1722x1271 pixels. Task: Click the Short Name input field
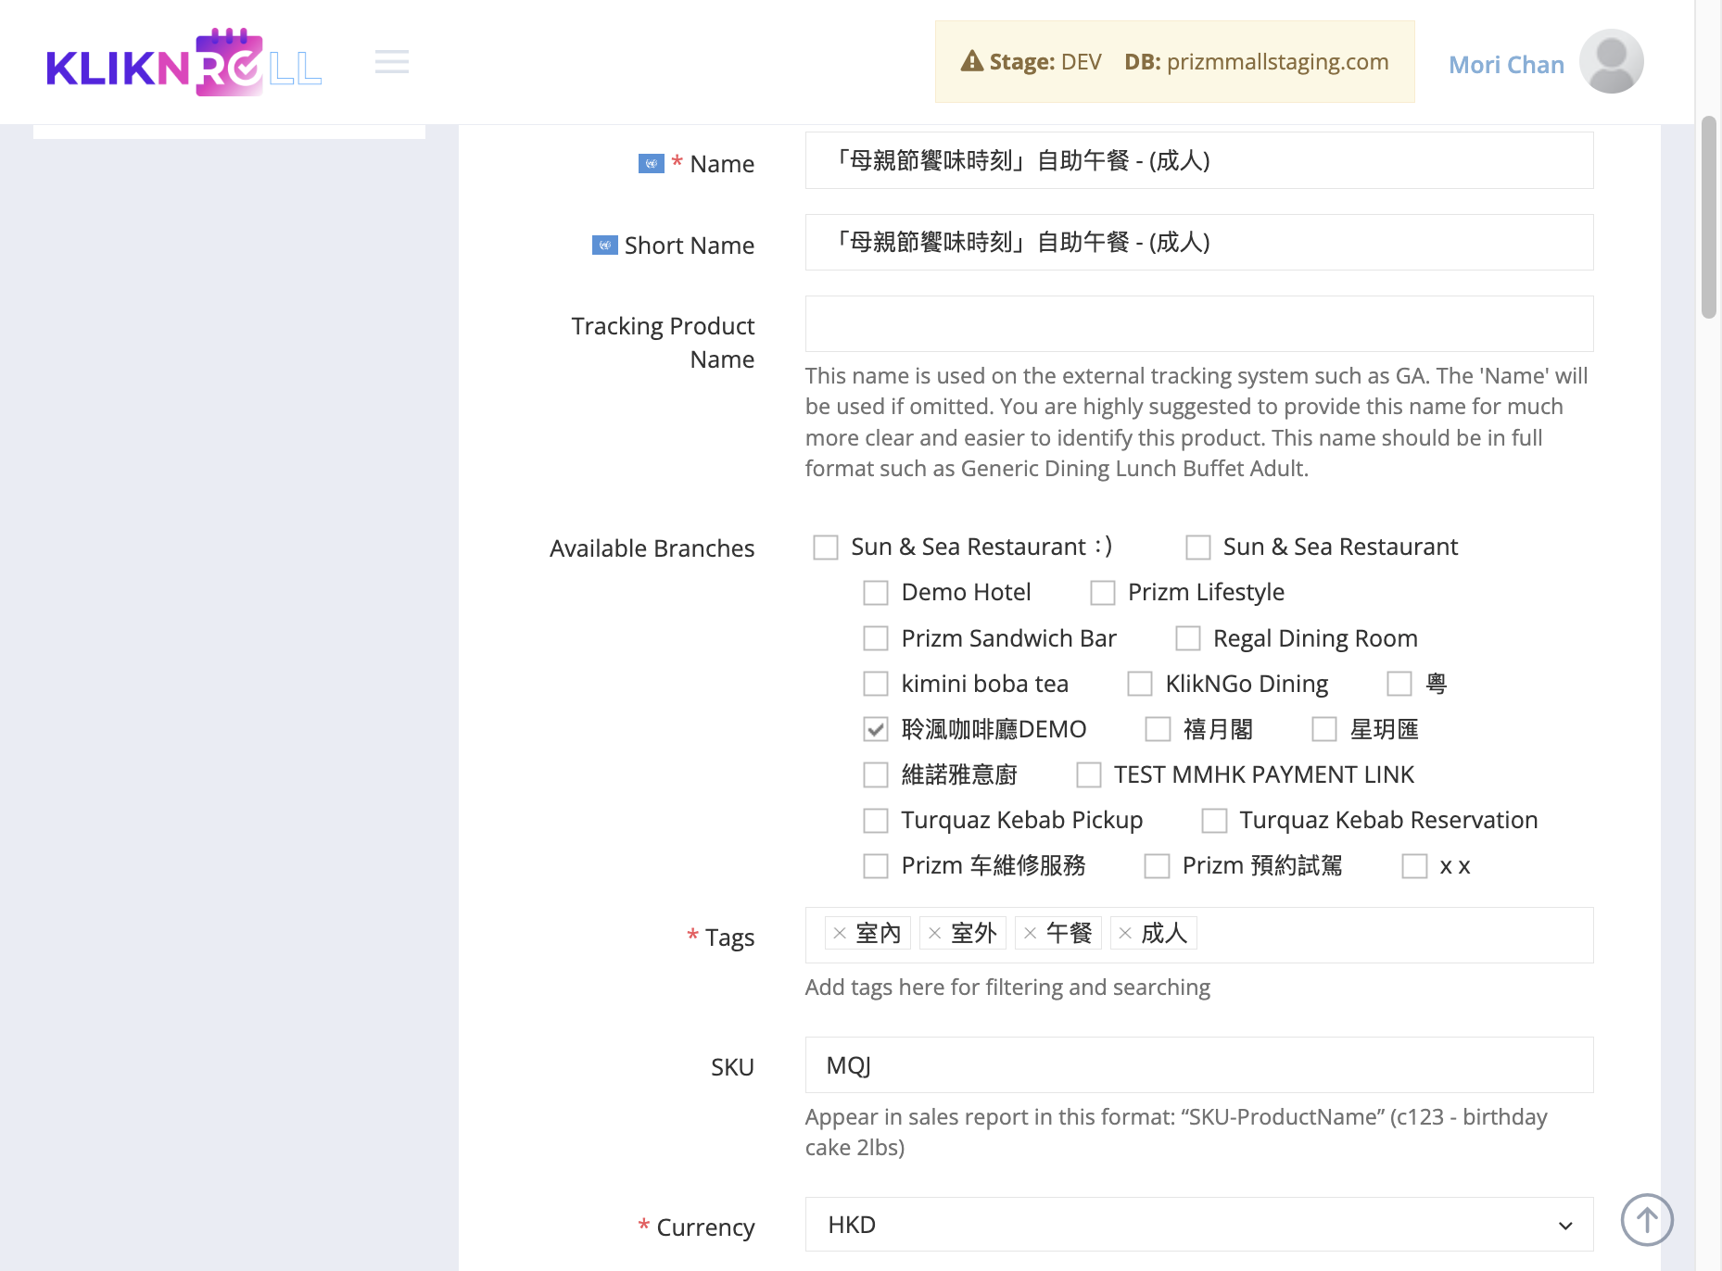(1199, 242)
